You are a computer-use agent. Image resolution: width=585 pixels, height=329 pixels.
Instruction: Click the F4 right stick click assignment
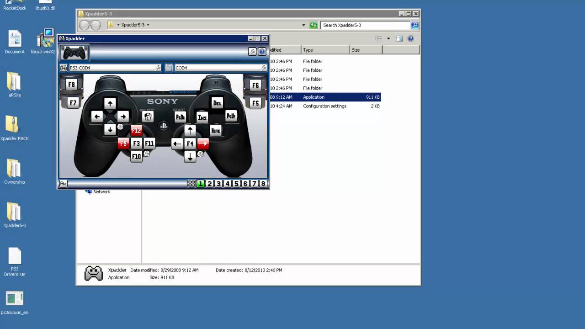[190, 144]
